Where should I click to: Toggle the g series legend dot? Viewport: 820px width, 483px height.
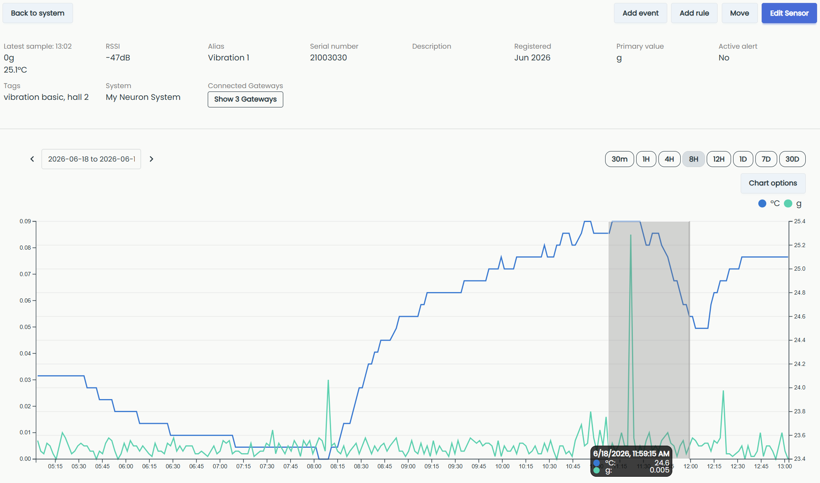(788, 204)
